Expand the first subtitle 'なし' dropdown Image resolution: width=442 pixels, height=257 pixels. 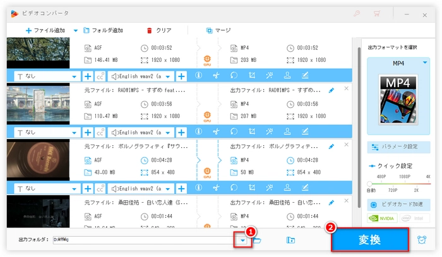coord(74,76)
